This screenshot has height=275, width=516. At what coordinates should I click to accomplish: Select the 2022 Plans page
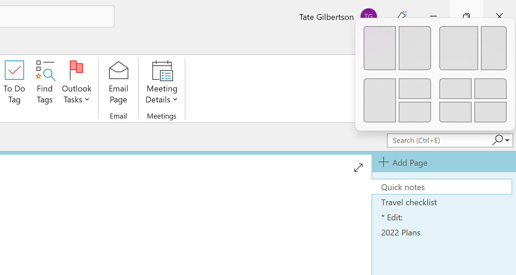[400, 233]
